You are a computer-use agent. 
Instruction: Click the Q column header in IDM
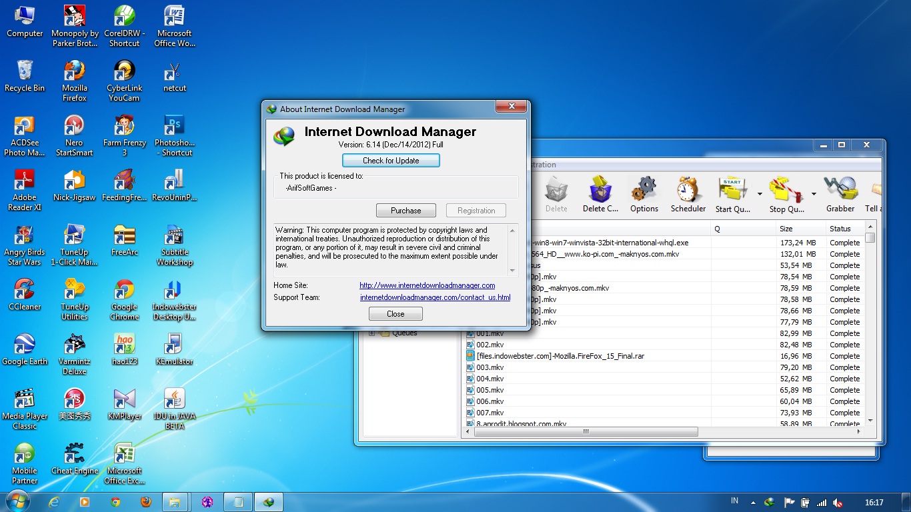click(744, 229)
